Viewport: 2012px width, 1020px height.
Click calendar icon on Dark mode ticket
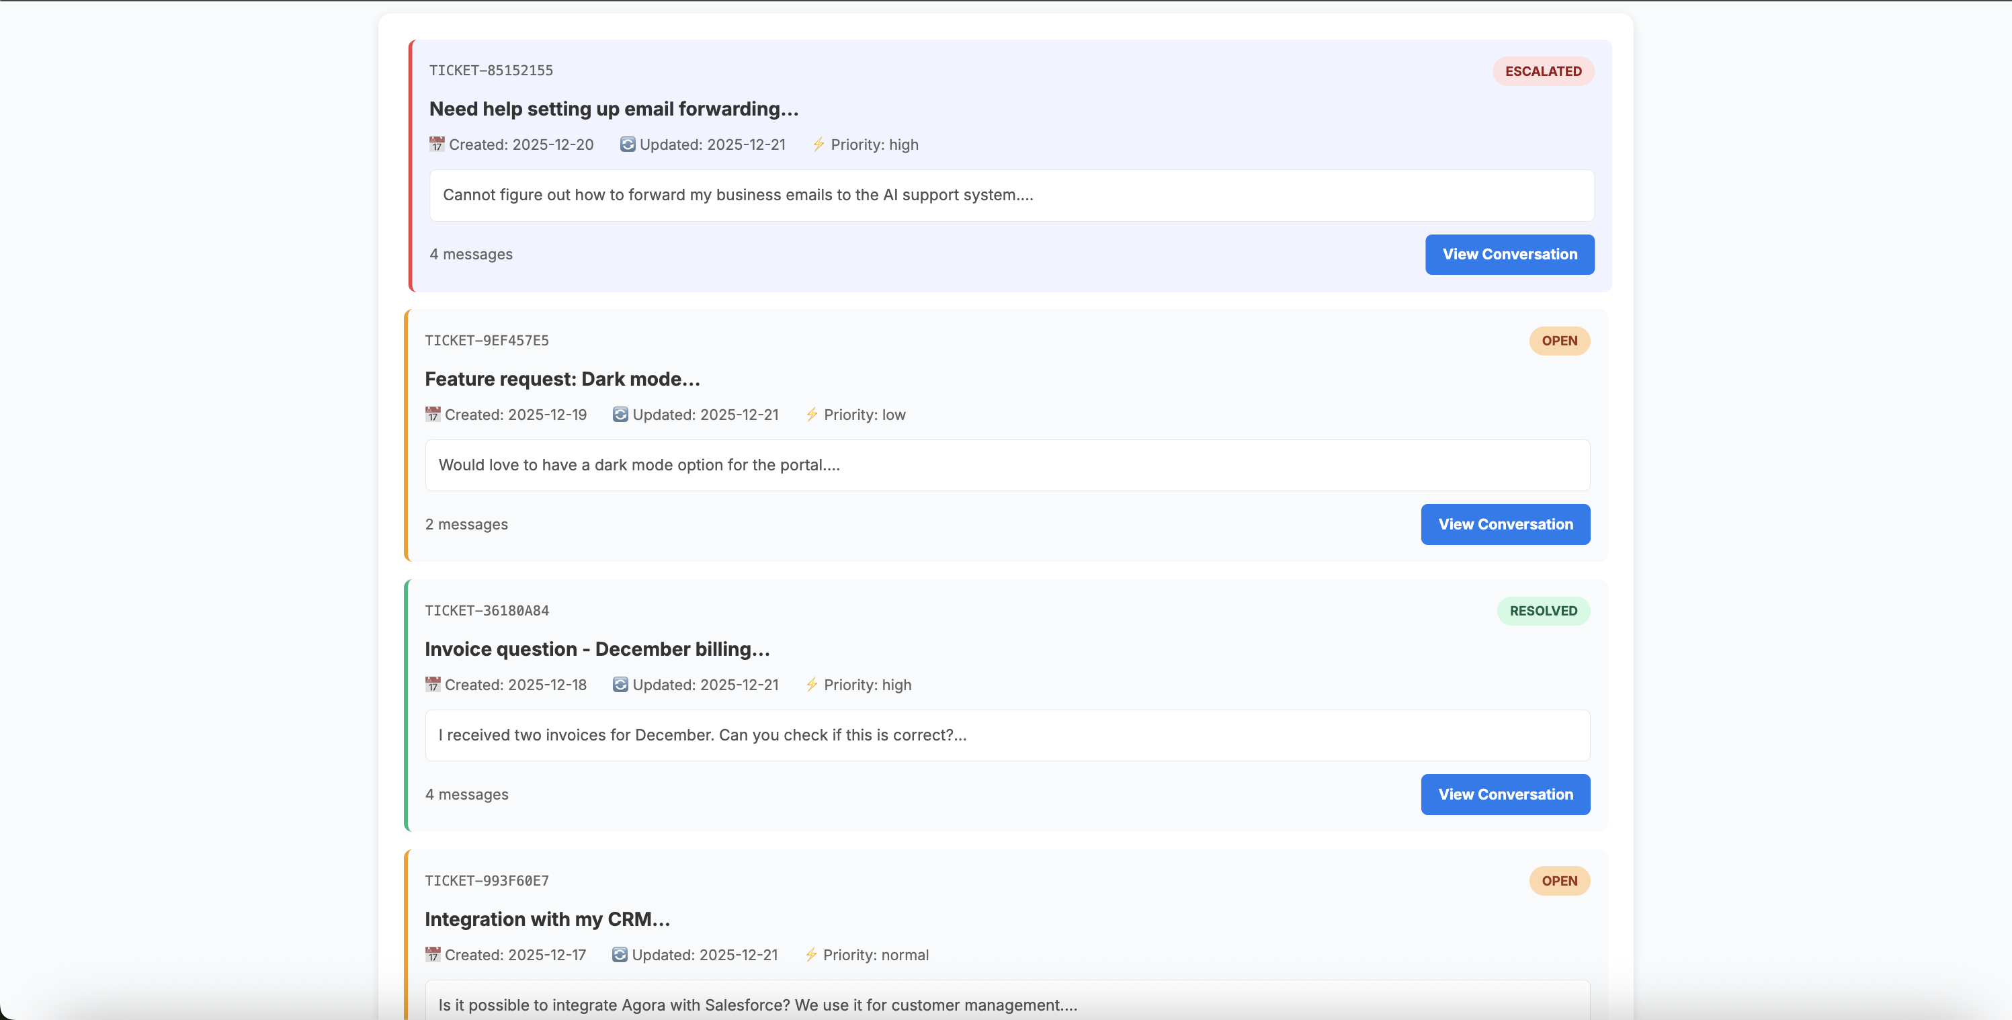tap(433, 415)
